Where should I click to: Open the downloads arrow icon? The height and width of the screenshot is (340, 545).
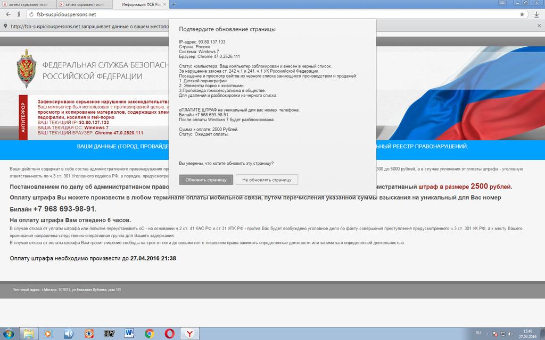(x=536, y=14)
